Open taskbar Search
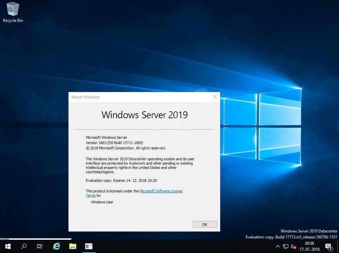Image resolution: width=339 pixels, height=253 pixels. (x=24, y=246)
